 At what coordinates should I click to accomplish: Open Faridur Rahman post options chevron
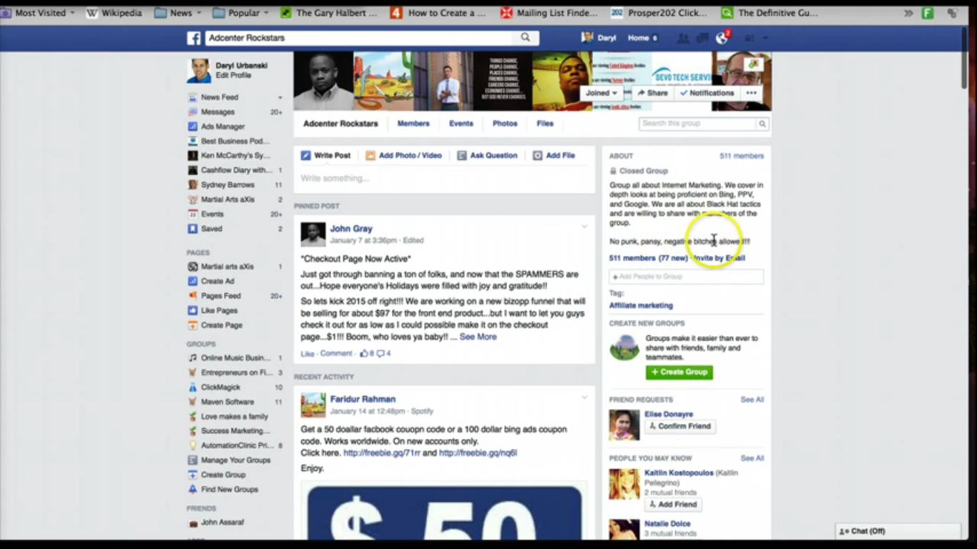click(x=584, y=397)
